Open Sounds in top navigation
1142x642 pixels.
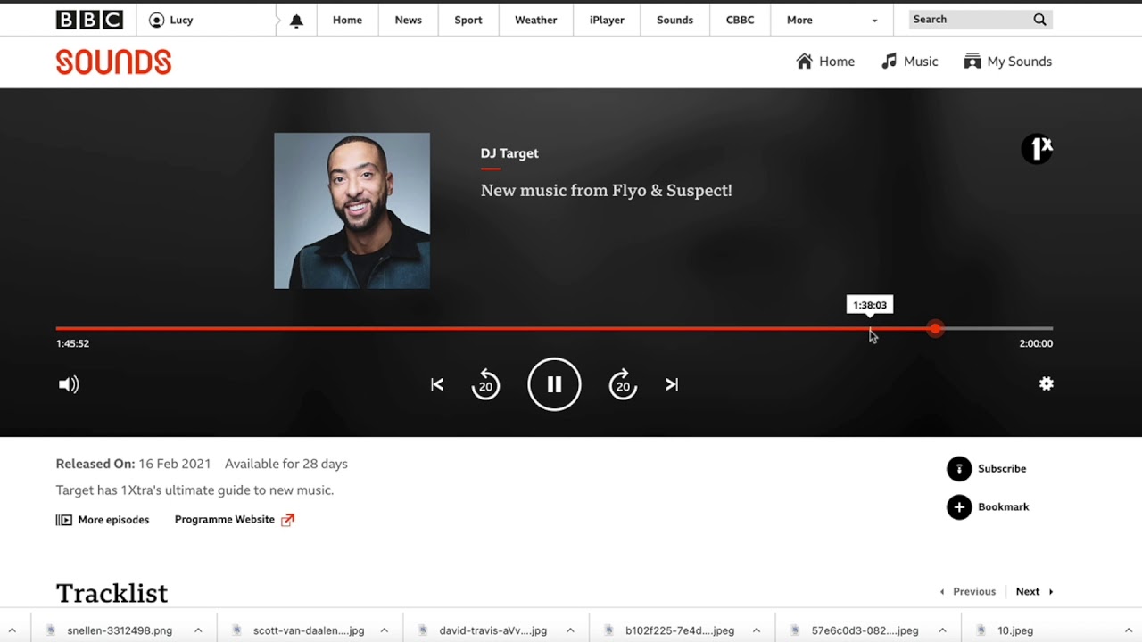click(674, 20)
